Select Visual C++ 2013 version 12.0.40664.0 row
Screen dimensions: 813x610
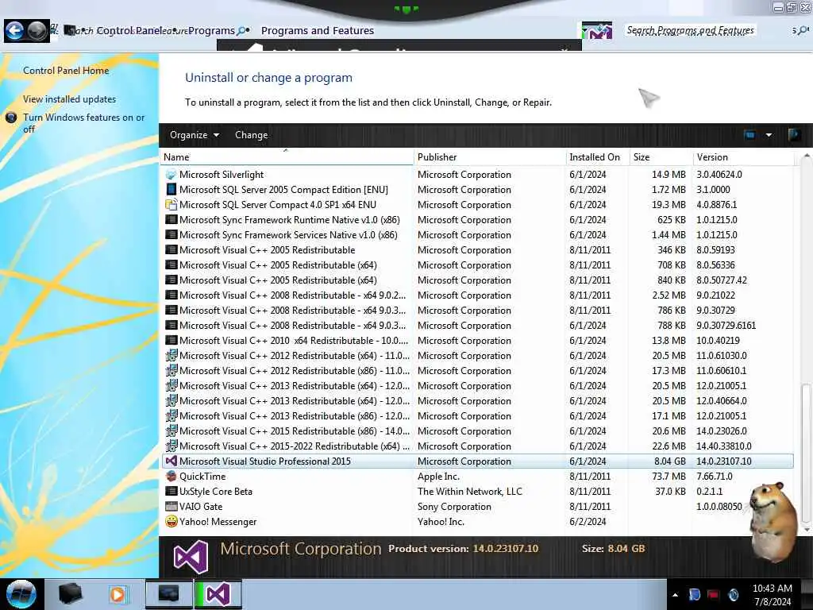pos(477,401)
